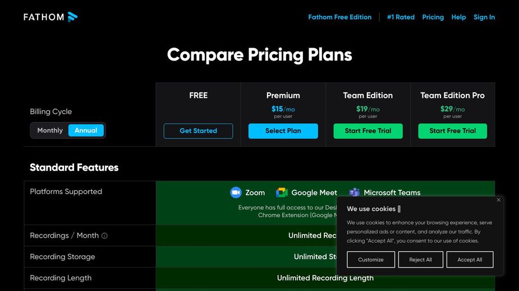Open Fathom Free Edition page

339,17
